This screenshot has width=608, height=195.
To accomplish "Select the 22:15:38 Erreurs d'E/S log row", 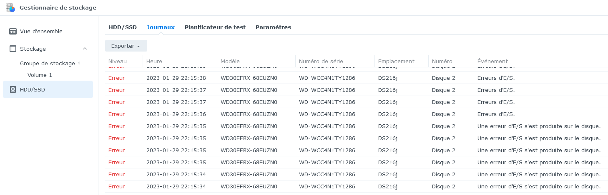I will pos(356,78).
